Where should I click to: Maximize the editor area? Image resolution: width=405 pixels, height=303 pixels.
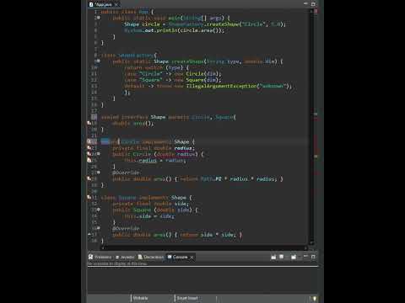(313, 4)
